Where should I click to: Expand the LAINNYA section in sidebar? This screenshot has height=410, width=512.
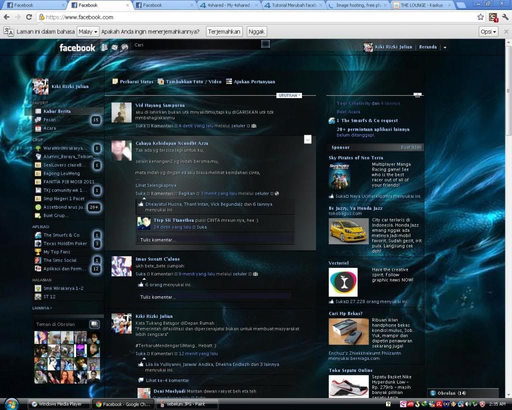coord(42,308)
